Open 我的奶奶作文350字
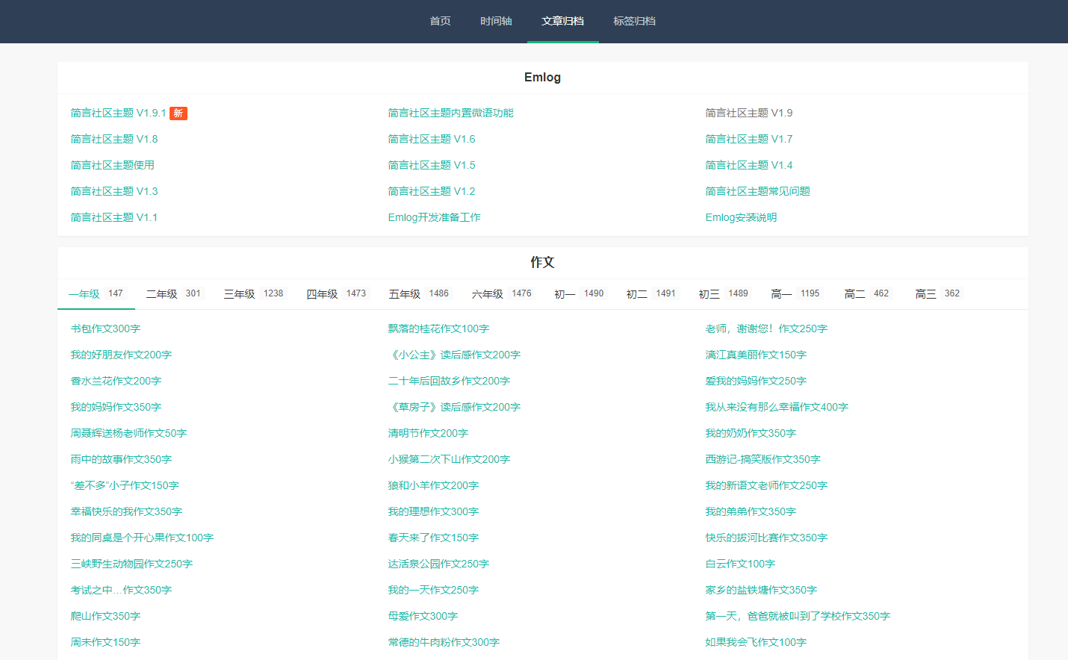The width and height of the screenshot is (1068, 660). tap(751, 433)
